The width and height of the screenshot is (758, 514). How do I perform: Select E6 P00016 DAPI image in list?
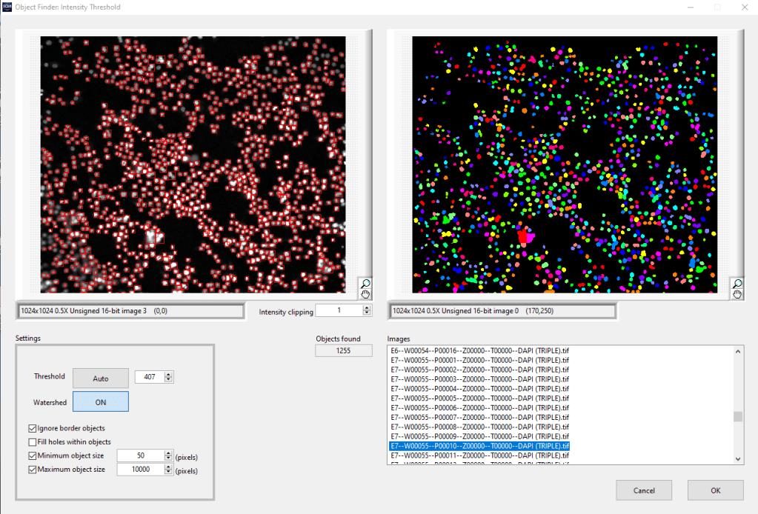point(479,350)
